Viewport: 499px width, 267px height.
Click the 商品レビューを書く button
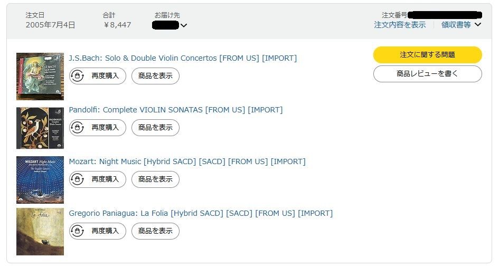(x=427, y=74)
